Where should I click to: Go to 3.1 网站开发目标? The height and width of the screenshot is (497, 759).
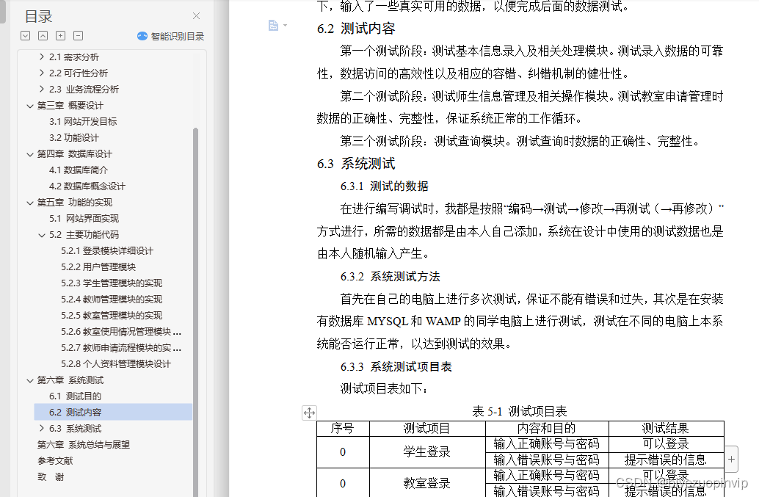(83, 121)
